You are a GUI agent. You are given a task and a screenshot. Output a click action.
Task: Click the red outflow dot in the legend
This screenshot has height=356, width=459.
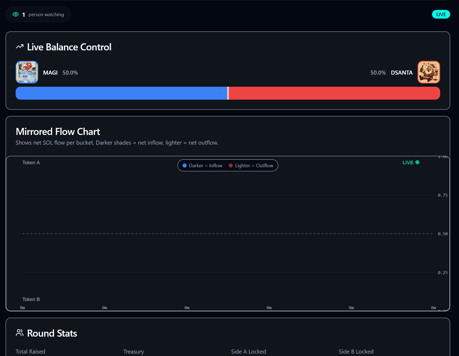pos(231,165)
